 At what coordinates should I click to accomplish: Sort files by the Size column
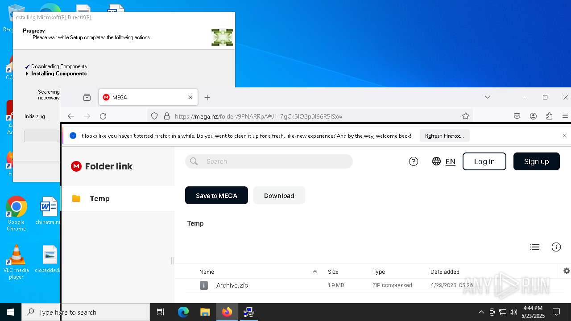click(x=333, y=272)
